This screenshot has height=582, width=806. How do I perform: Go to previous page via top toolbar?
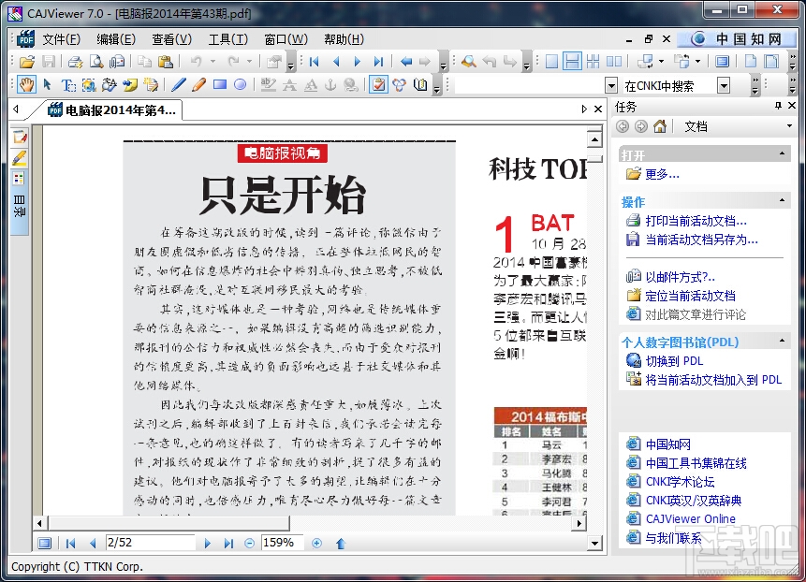(x=336, y=62)
